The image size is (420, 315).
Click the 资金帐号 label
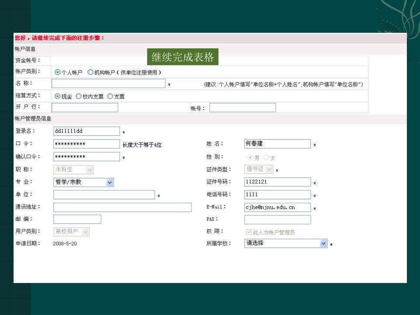[27, 60]
